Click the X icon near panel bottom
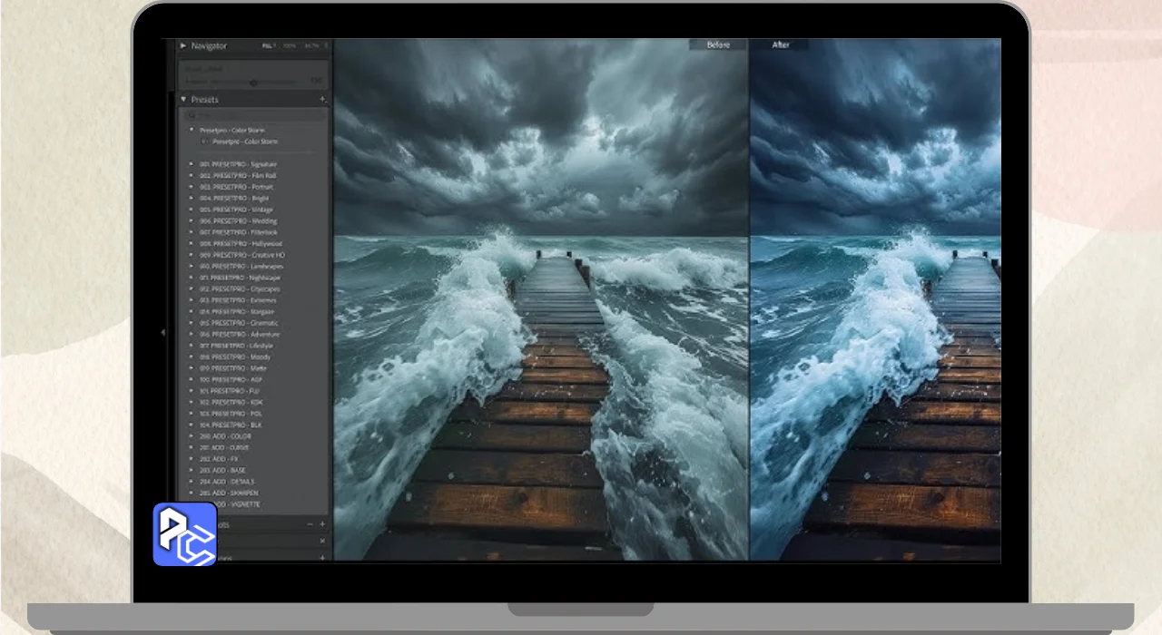This screenshot has width=1162, height=635. pyautogui.click(x=322, y=541)
